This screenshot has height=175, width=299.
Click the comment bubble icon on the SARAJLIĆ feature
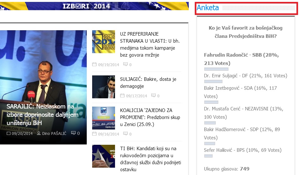[73, 133]
